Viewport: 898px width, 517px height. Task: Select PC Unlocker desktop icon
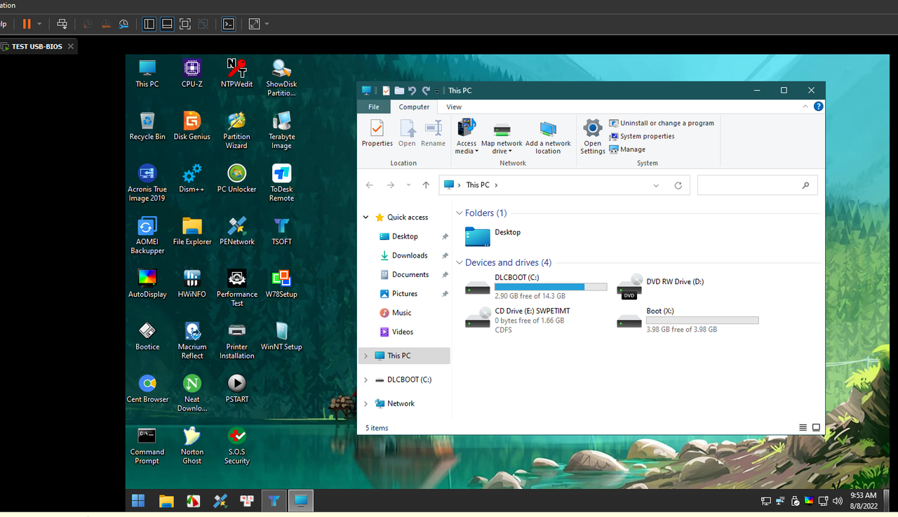point(236,178)
